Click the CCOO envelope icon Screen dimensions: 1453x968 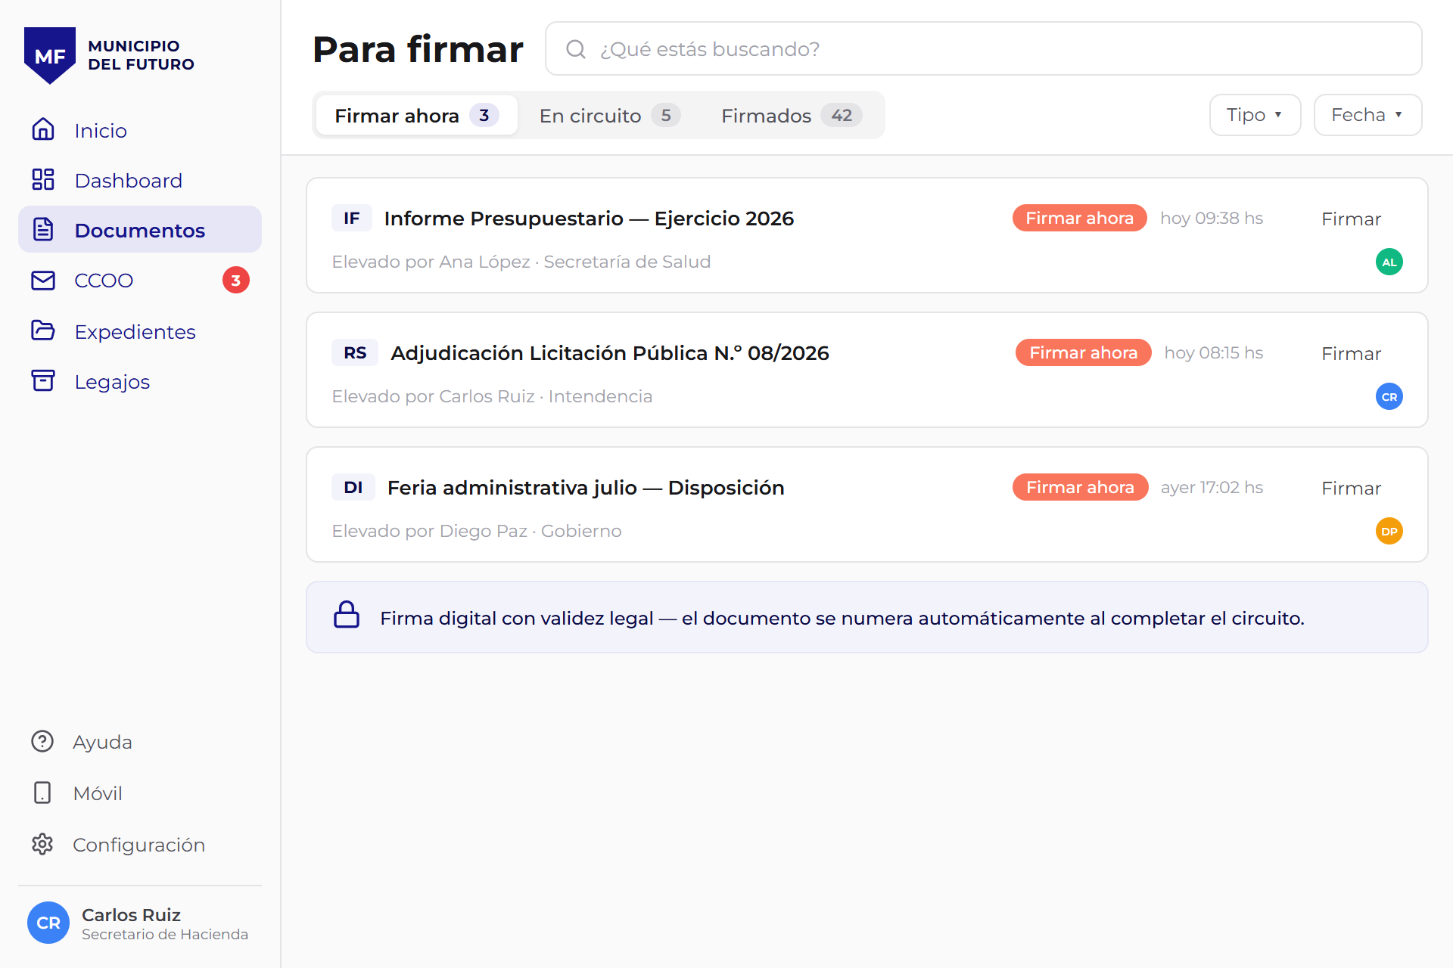pyautogui.click(x=43, y=281)
